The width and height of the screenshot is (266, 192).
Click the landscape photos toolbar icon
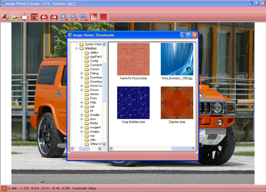pos(15,17)
